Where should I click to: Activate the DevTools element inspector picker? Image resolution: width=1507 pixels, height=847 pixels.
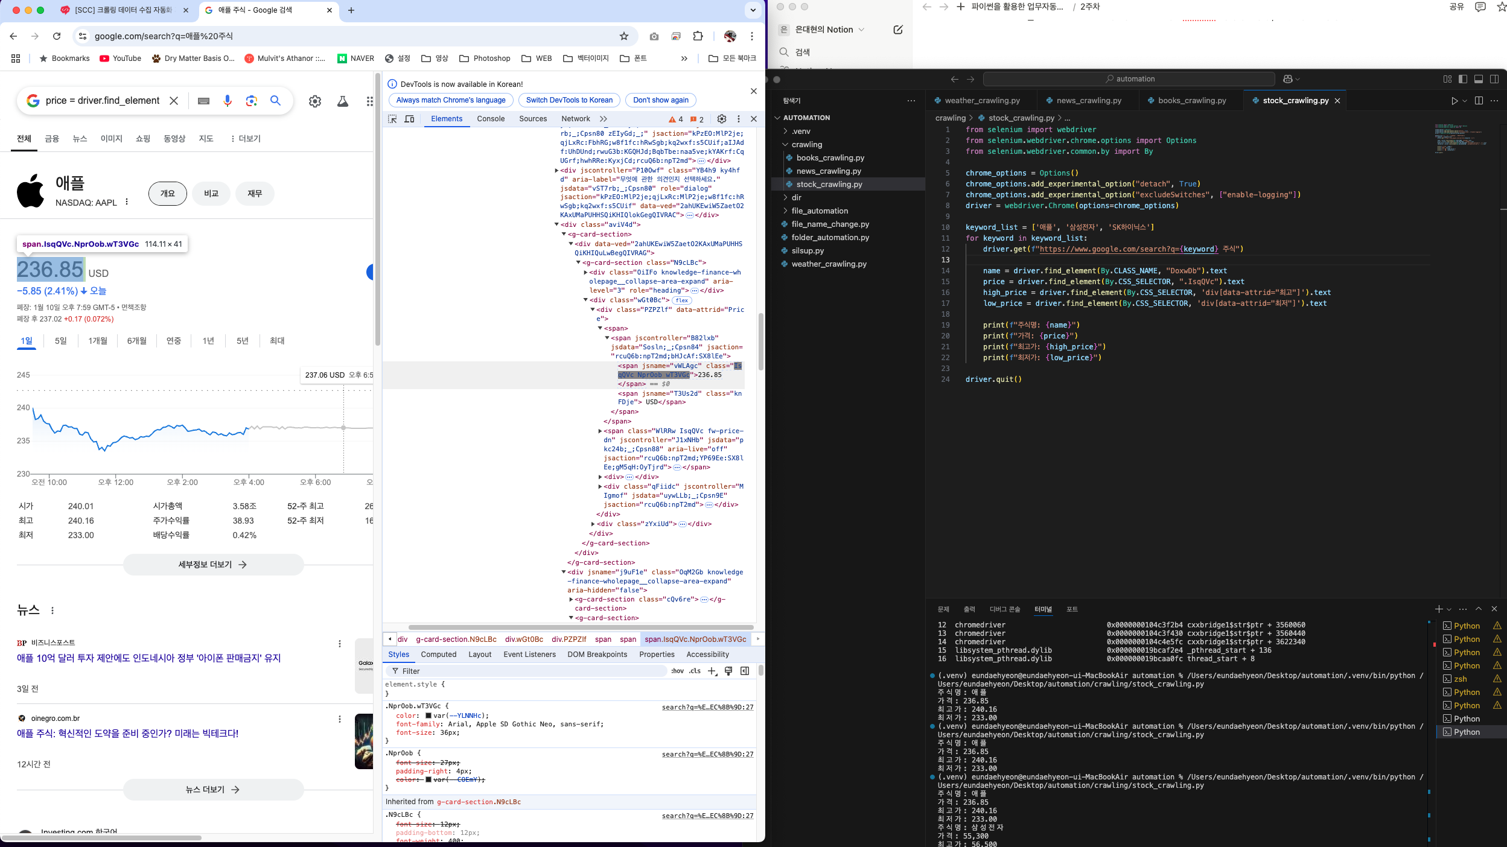392,119
